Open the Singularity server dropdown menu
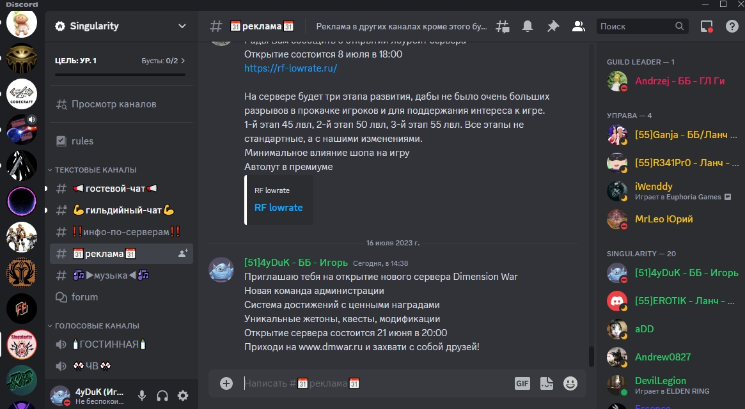Image resolution: width=745 pixels, height=409 pixels. point(182,26)
